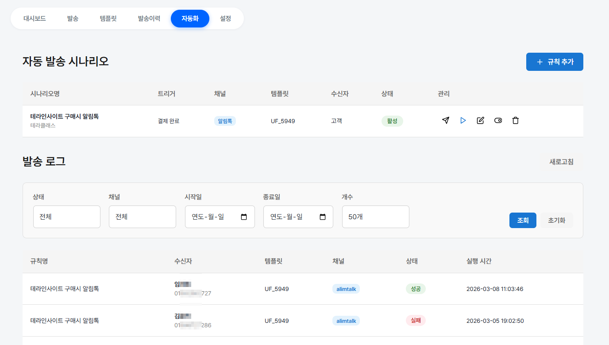Run the 테라인사이트 scenario with the play icon
Screen dimensions: 609x345
tap(463, 120)
